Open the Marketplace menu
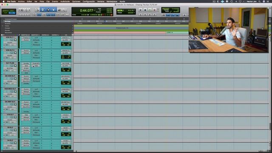Image resolution: width=272 pixels, height=153 pixels. pos(112,1)
